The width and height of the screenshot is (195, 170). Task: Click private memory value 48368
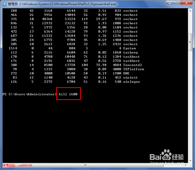(47, 19)
